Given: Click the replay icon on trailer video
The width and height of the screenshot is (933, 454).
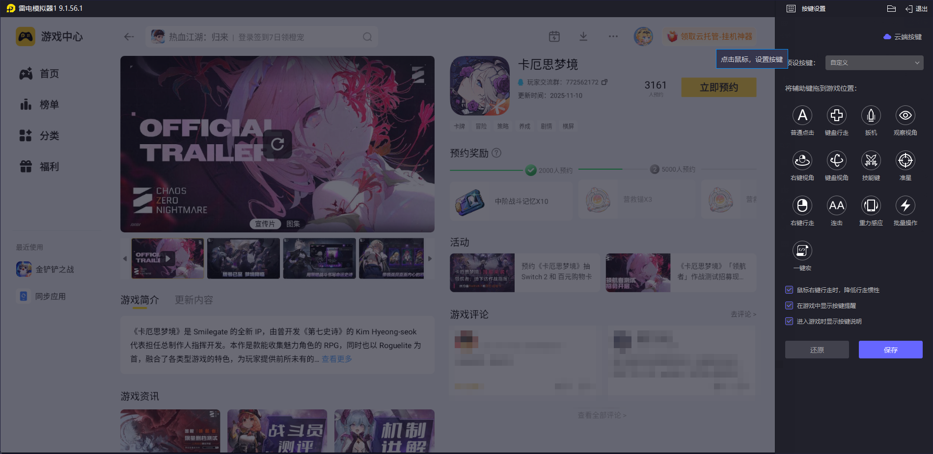Looking at the screenshot, I should tap(277, 144).
